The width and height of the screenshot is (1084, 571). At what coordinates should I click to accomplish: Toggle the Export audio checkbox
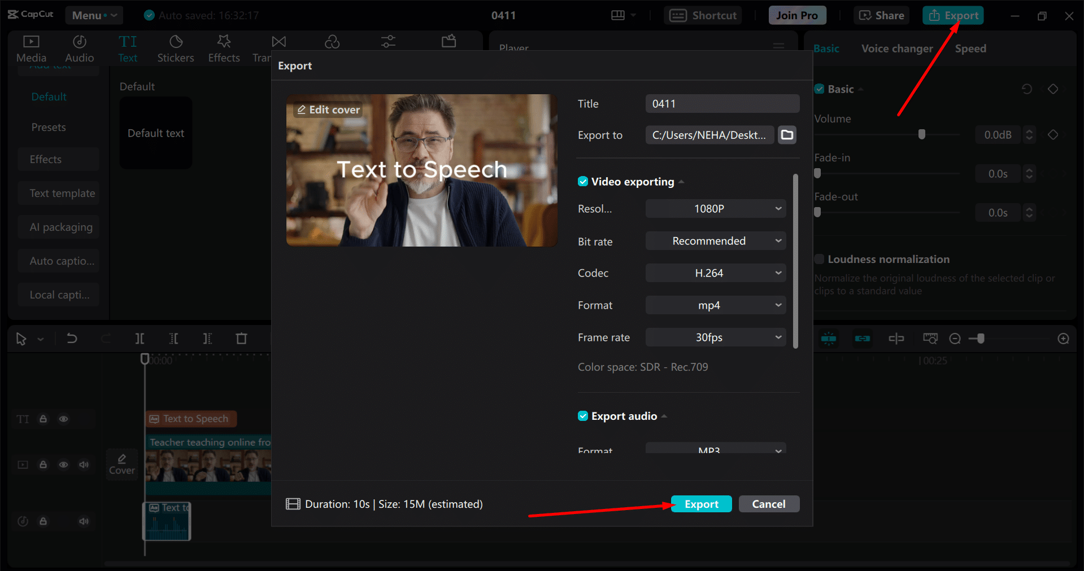[x=583, y=416]
